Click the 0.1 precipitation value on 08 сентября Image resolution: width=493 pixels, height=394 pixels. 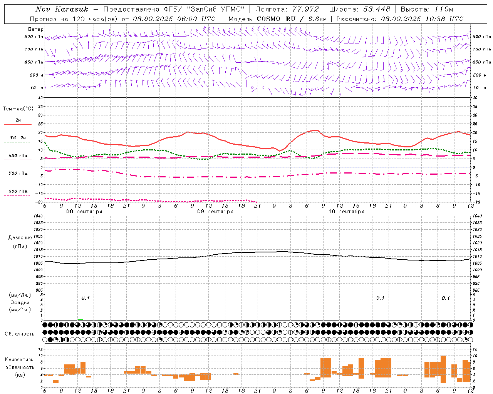click(86, 298)
